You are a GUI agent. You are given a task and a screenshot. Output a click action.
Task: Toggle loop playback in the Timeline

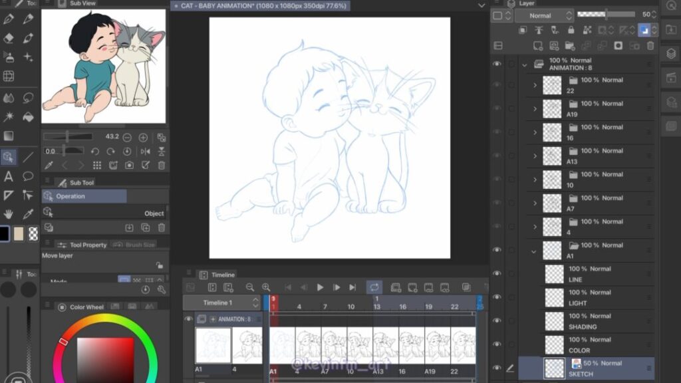374,287
